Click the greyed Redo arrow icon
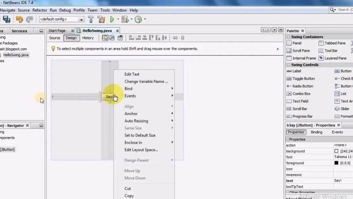The image size is (353, 199). point(29,19)
